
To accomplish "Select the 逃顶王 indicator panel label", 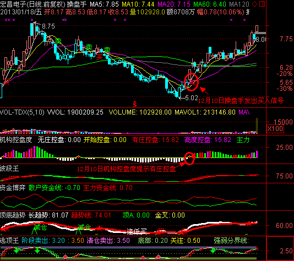I will [x=9, y=241].
